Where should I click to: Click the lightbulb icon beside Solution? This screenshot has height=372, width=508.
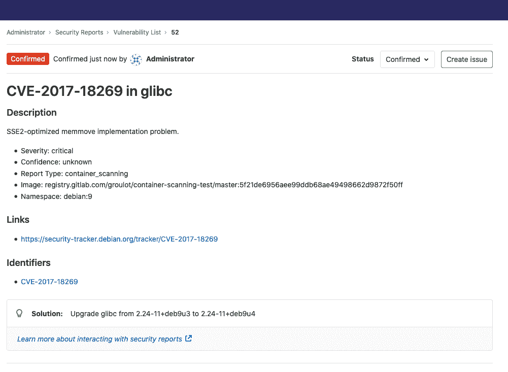[x=19, y=313]
